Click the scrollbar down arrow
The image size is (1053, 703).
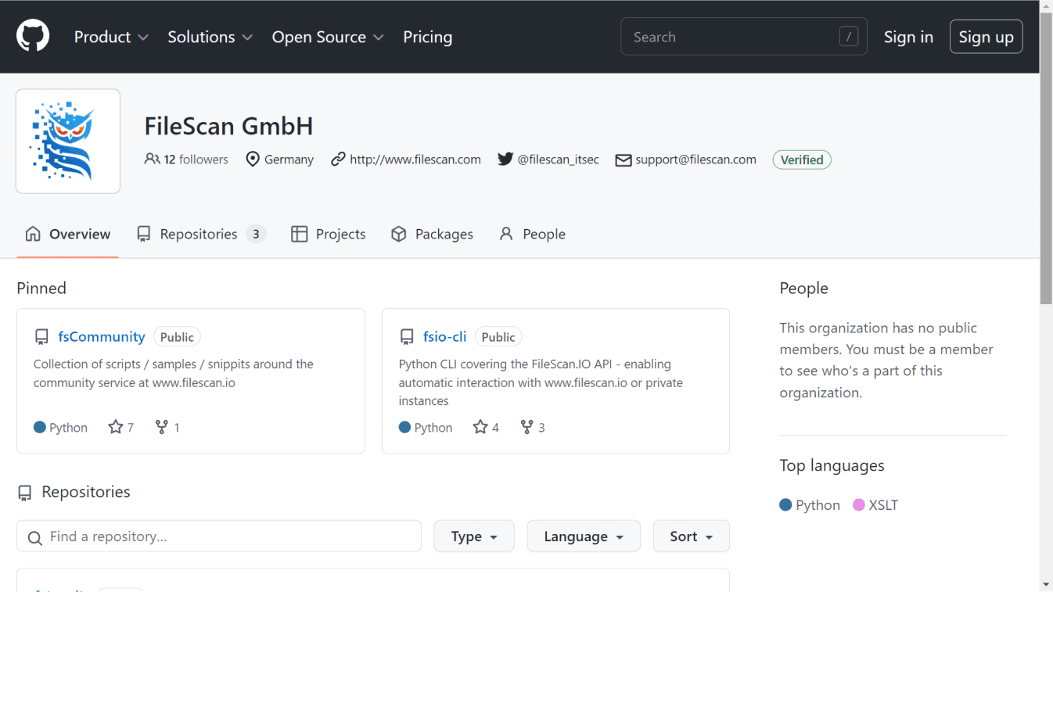(1046, 584)
